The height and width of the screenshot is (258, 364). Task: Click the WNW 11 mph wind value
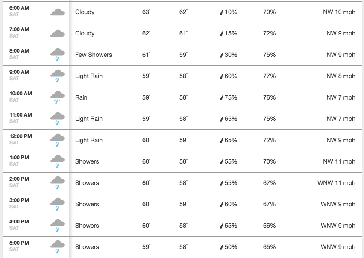coord(336,183)
